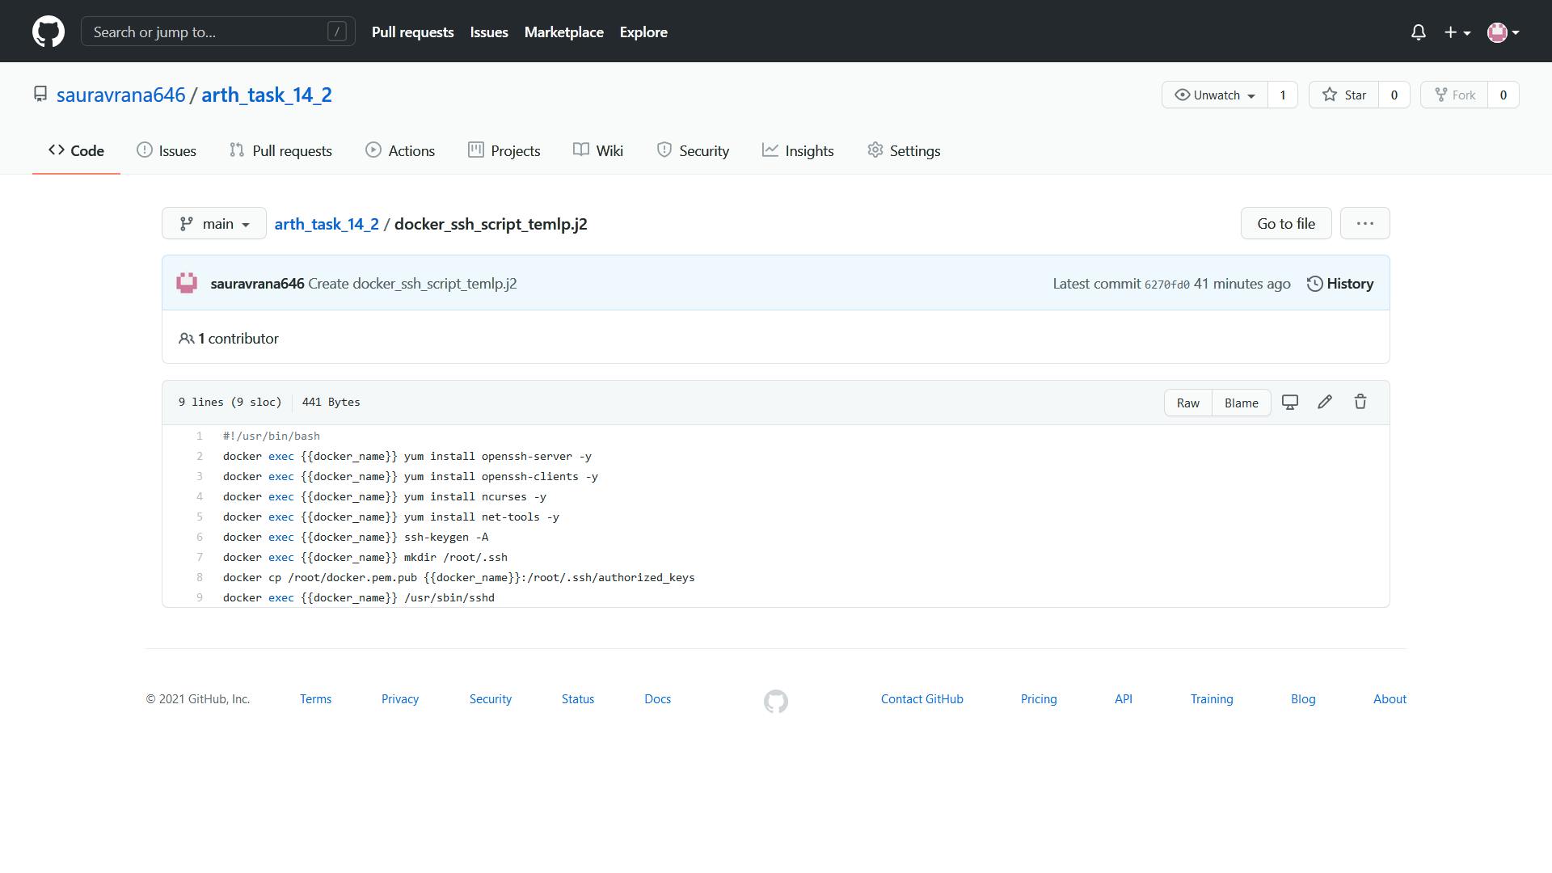
Task: Open the footer Security link
Action: [491, 699]
